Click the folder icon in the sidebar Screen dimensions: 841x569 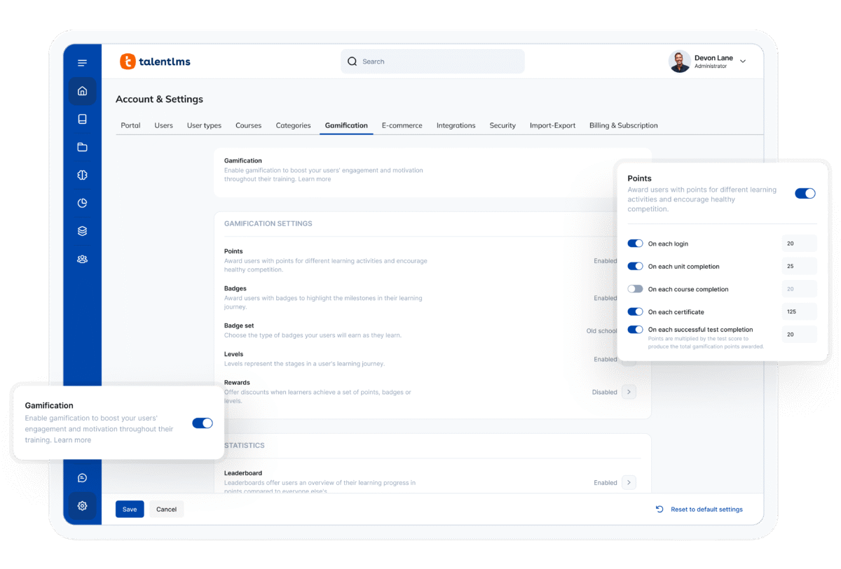click(82, 147)
